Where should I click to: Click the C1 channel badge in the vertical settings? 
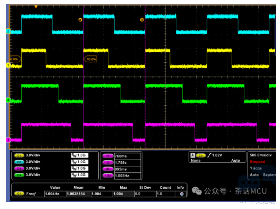(x=19, y=155)
